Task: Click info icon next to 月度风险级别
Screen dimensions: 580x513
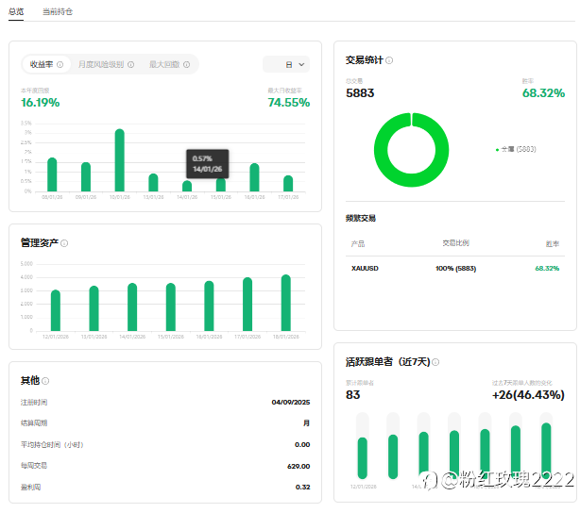Action: (x=131, y=65)
